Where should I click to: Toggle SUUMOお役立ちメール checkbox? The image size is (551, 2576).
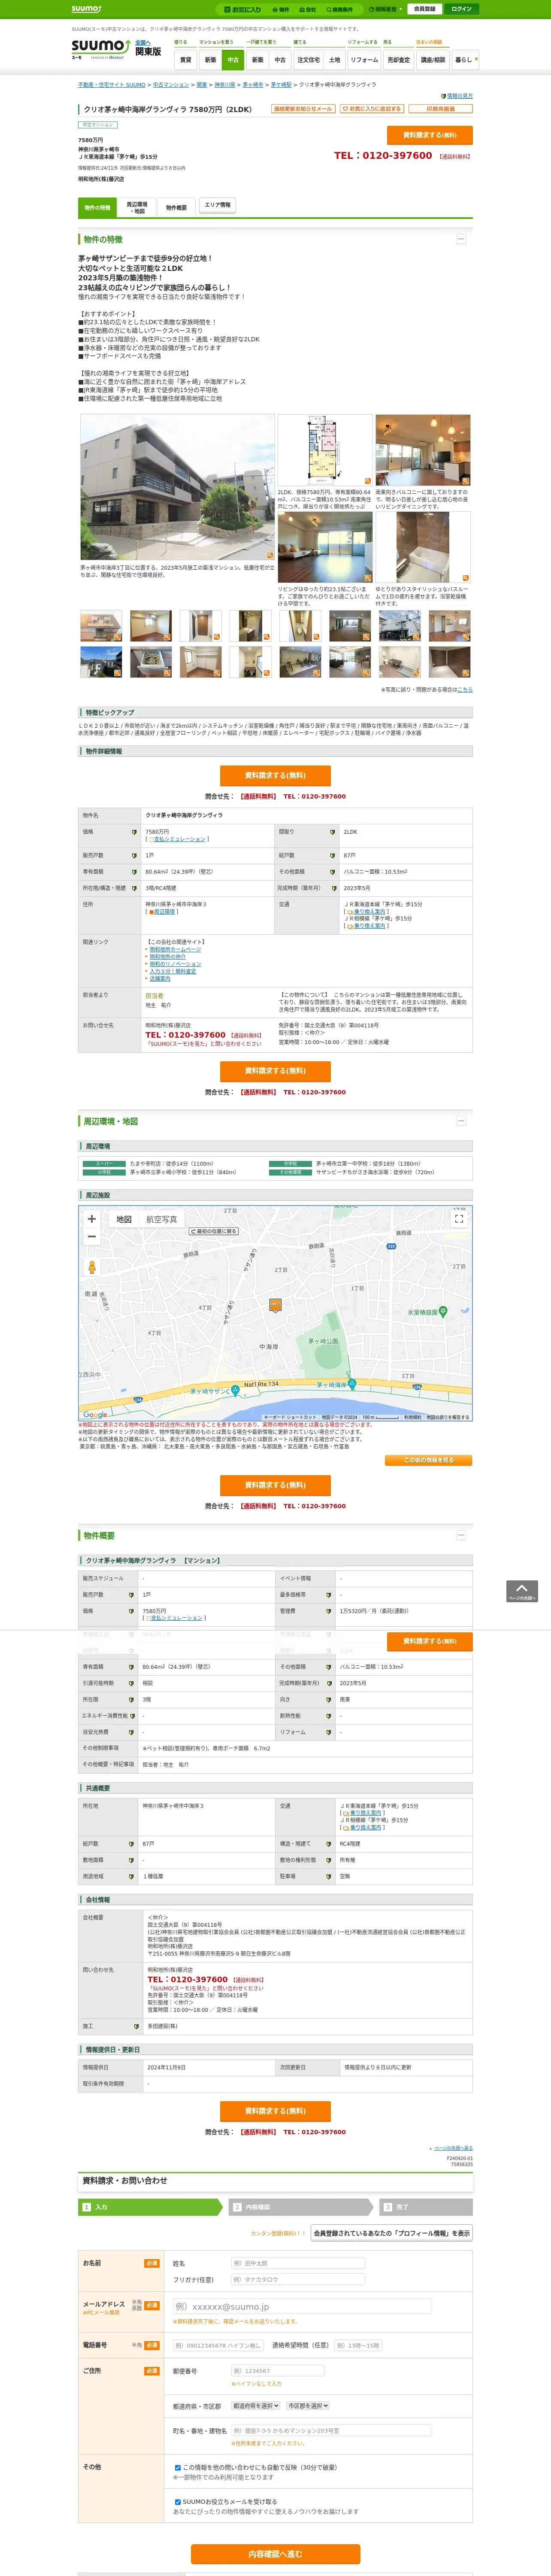click(178, 2502)
